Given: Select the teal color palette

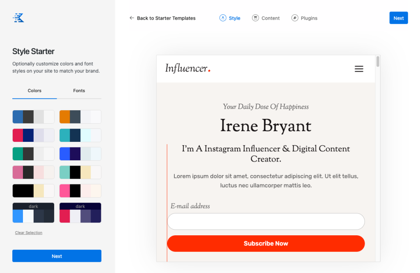Looking at the screenshot, I should [x=80, y=135].
